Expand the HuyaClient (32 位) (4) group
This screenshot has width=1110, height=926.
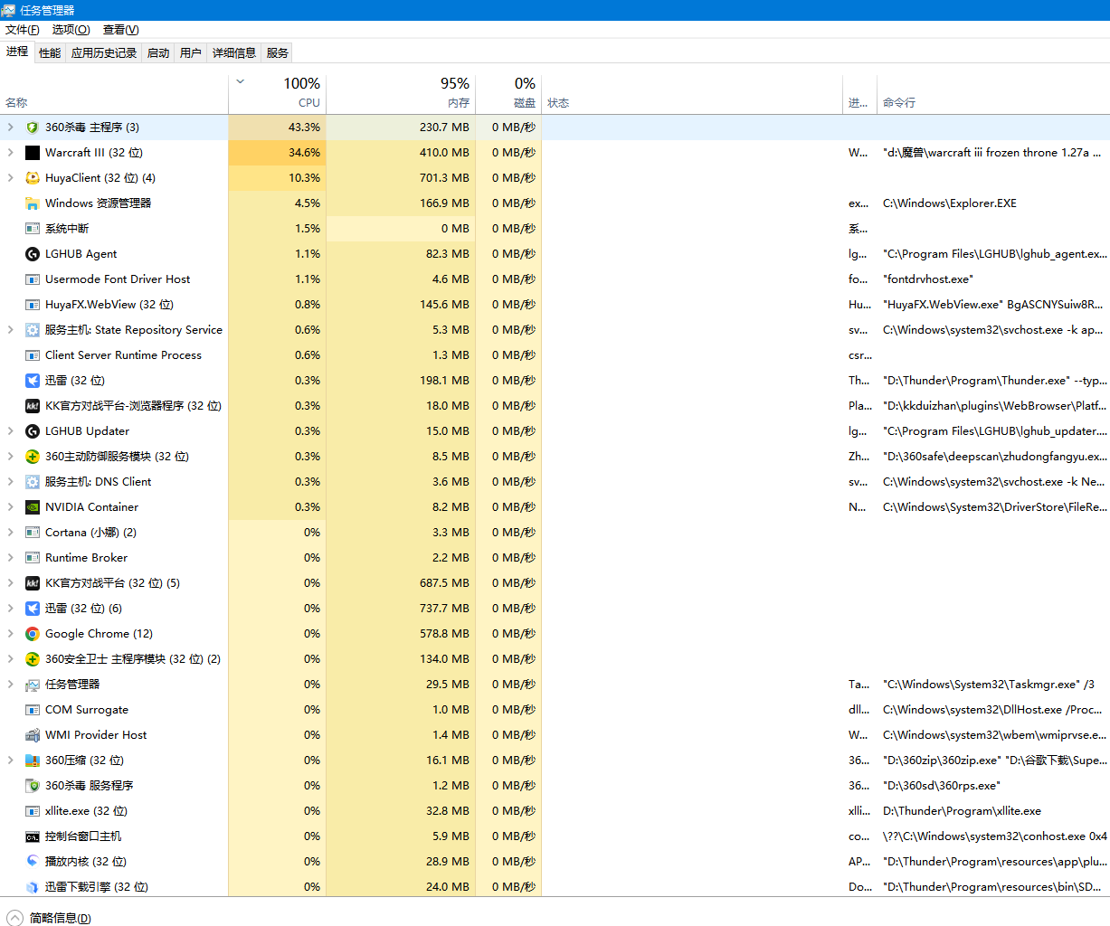pos(11,178)
